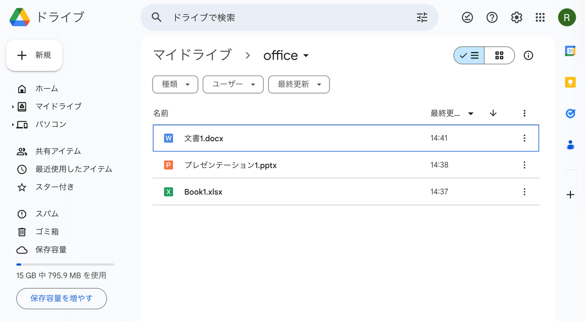
Task: Reverse sort direction arrow icon
Action: click(x=493, y=113)
